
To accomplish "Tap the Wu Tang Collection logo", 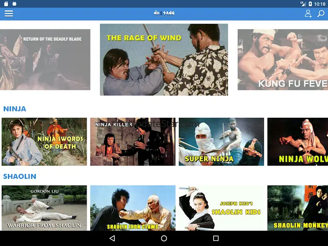I will [164, 13].
